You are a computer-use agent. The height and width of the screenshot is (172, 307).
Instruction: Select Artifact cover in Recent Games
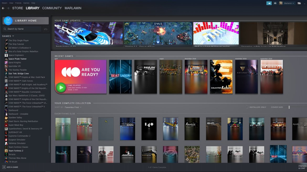[x=246, y=77]
